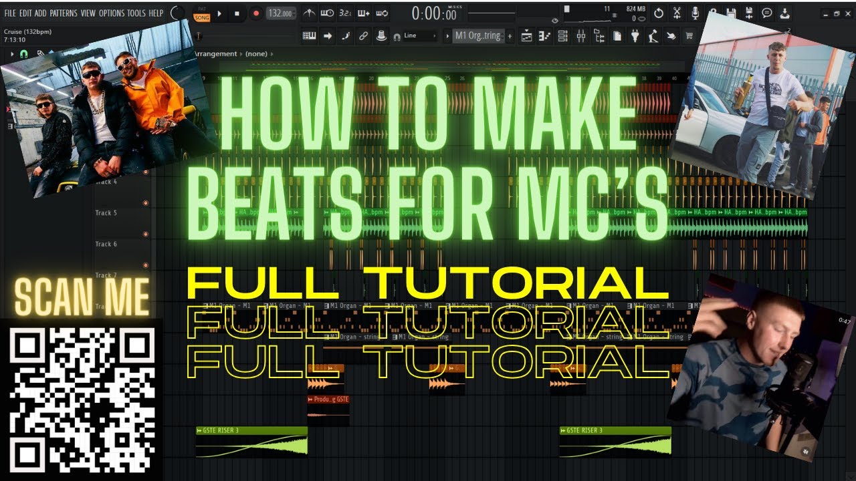The height and width of the screenshot is (481, 856).
Task: Open the Line snap dropdown
Action: coord(420,36)
